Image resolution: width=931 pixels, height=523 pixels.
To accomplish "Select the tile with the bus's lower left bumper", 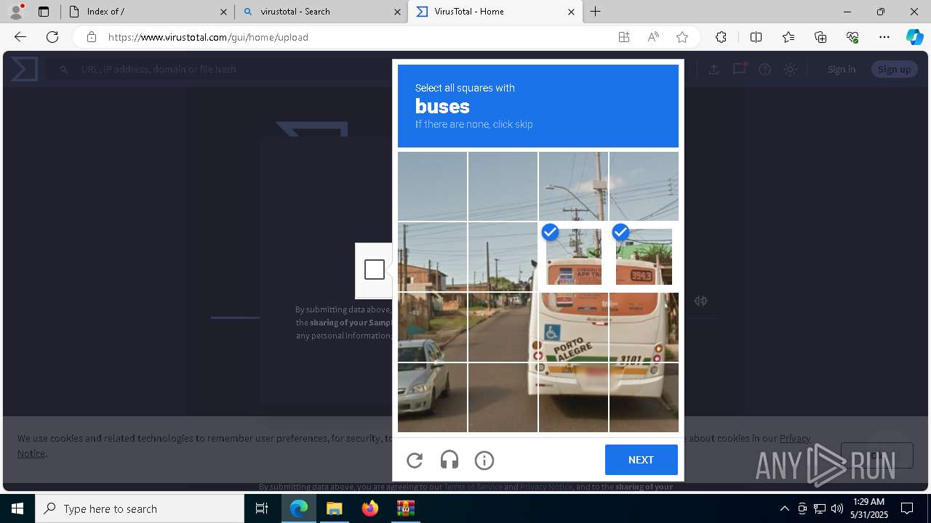I will (573, 397).
